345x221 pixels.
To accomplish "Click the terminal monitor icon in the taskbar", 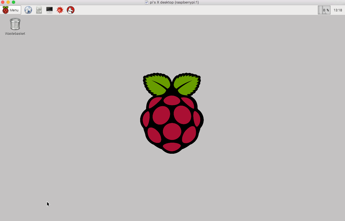I will click(x=49, y=10).
